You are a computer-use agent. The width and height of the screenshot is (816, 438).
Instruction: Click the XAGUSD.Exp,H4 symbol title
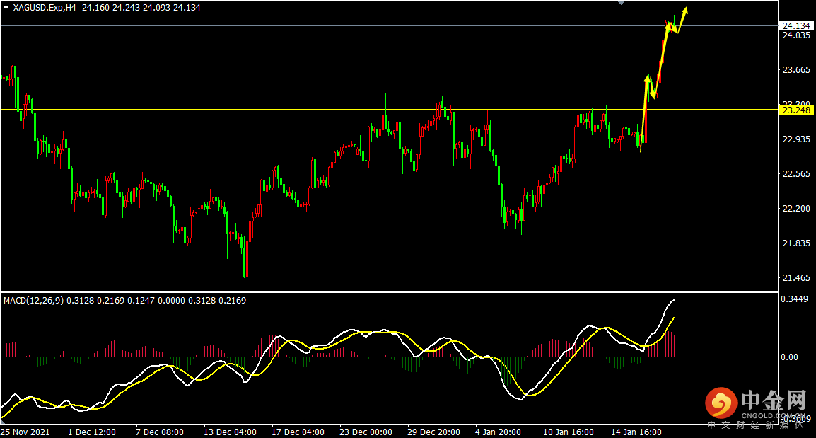tap(45, 7)
